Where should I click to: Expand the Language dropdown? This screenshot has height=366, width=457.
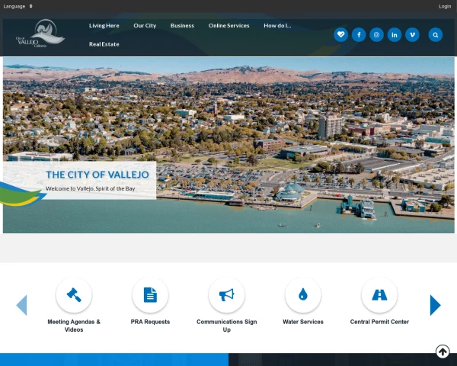[x=18, y=6]
